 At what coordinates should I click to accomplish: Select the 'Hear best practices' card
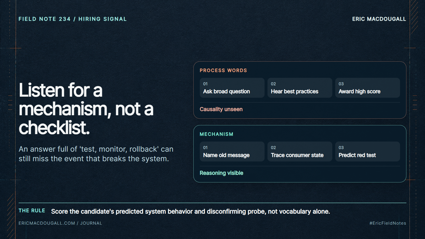[x=300, y=88]
